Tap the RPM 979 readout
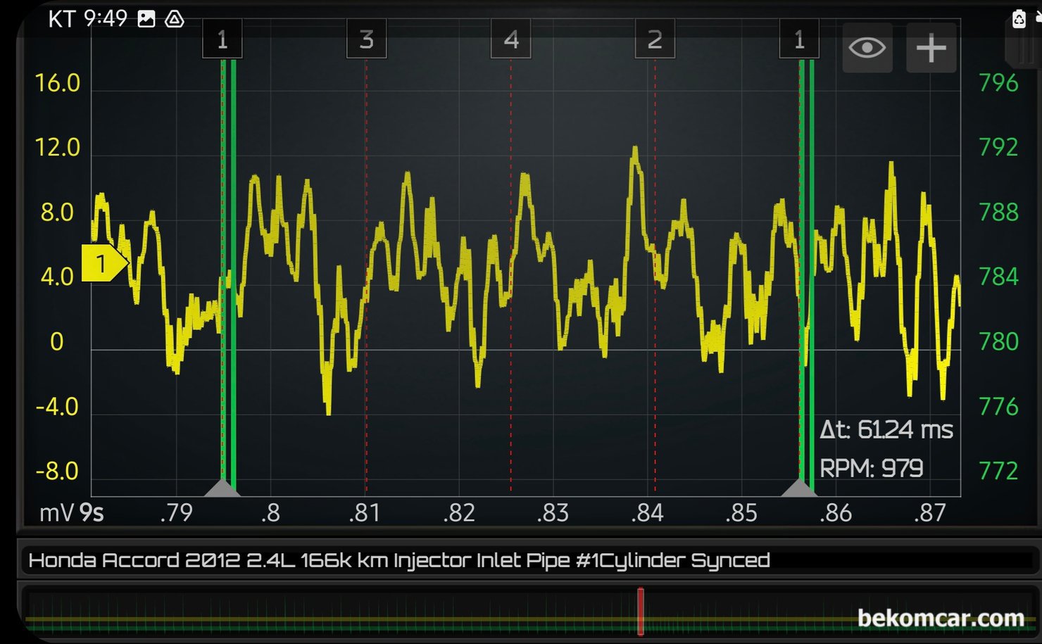Image resolution: width=1042 pixels, height=644 pixels. click(871, 468)
